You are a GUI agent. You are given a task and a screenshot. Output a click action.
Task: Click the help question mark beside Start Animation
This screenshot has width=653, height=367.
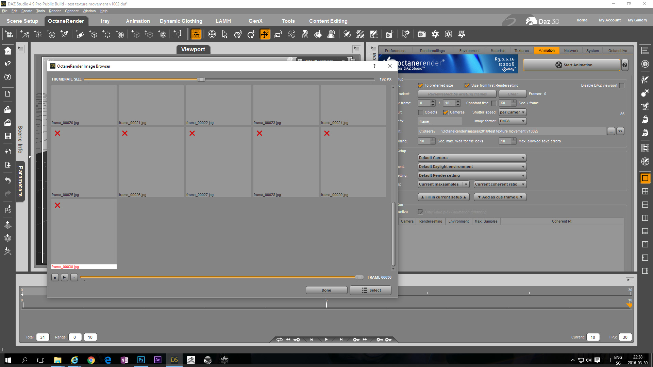coord(625,65)
